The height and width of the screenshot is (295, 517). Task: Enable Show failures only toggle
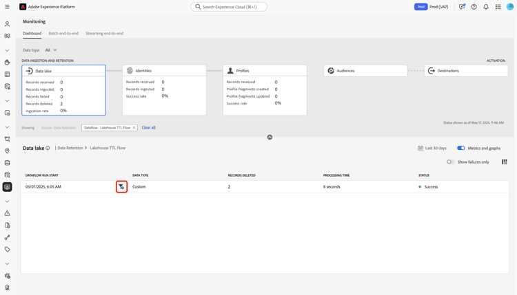(450, 162)
